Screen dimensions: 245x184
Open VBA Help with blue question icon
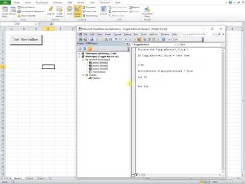pos(163,39)
